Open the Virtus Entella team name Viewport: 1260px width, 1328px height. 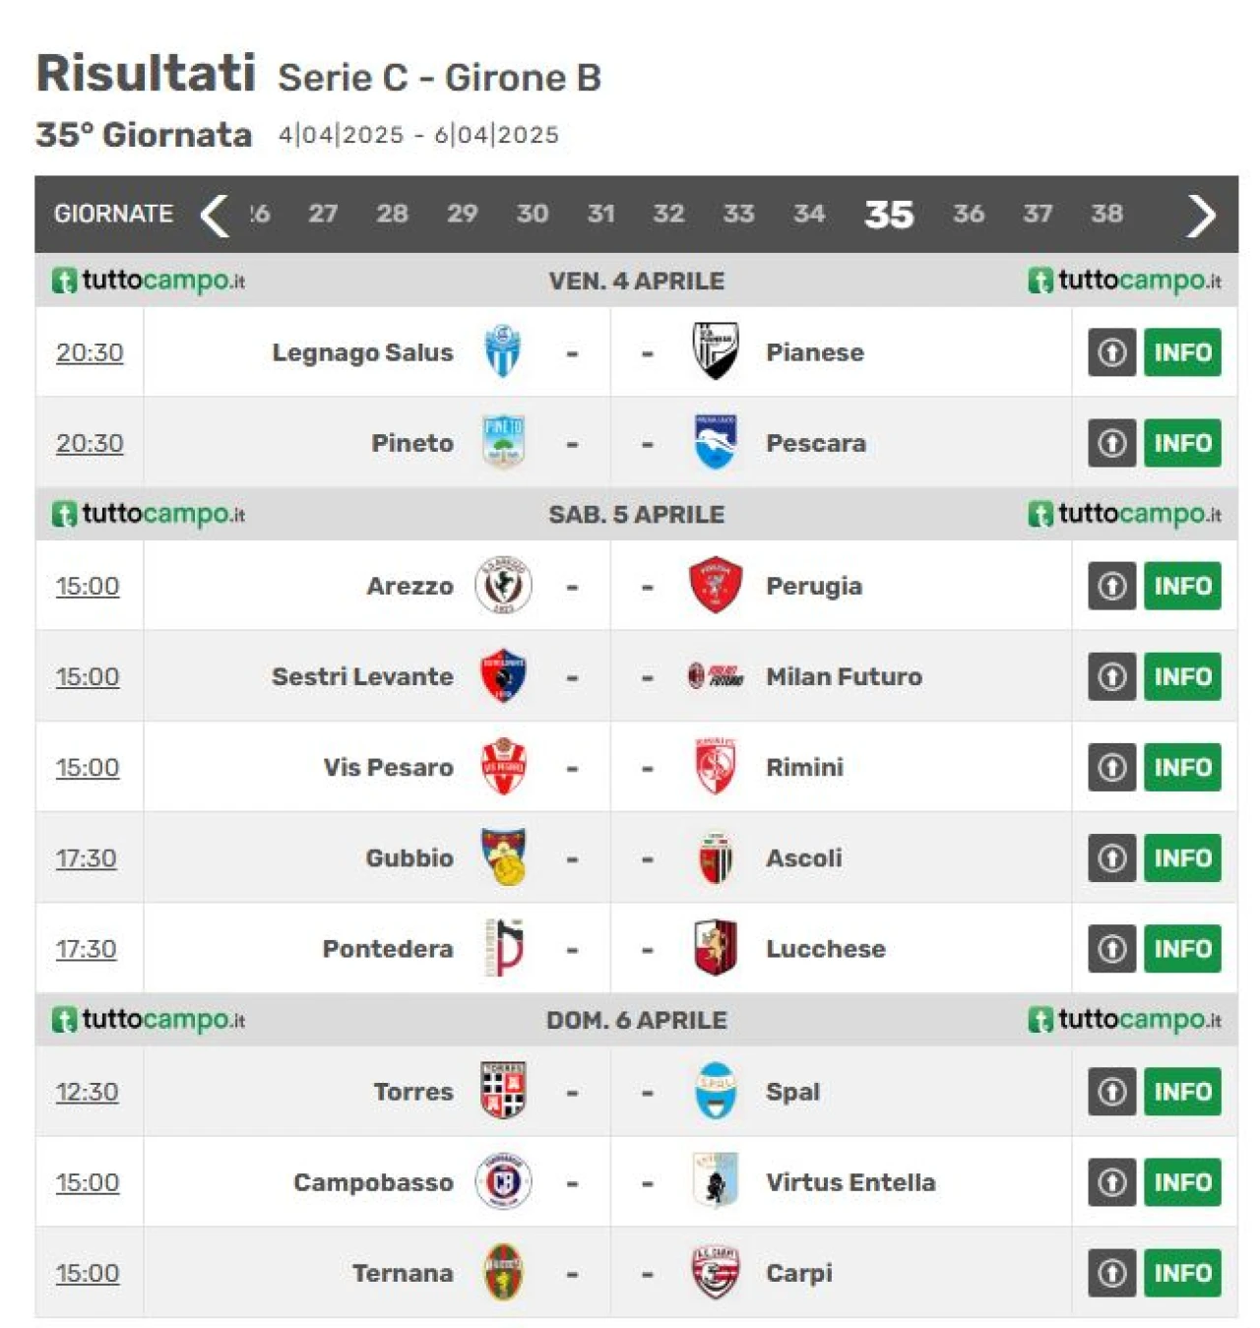pos(850,1182)
